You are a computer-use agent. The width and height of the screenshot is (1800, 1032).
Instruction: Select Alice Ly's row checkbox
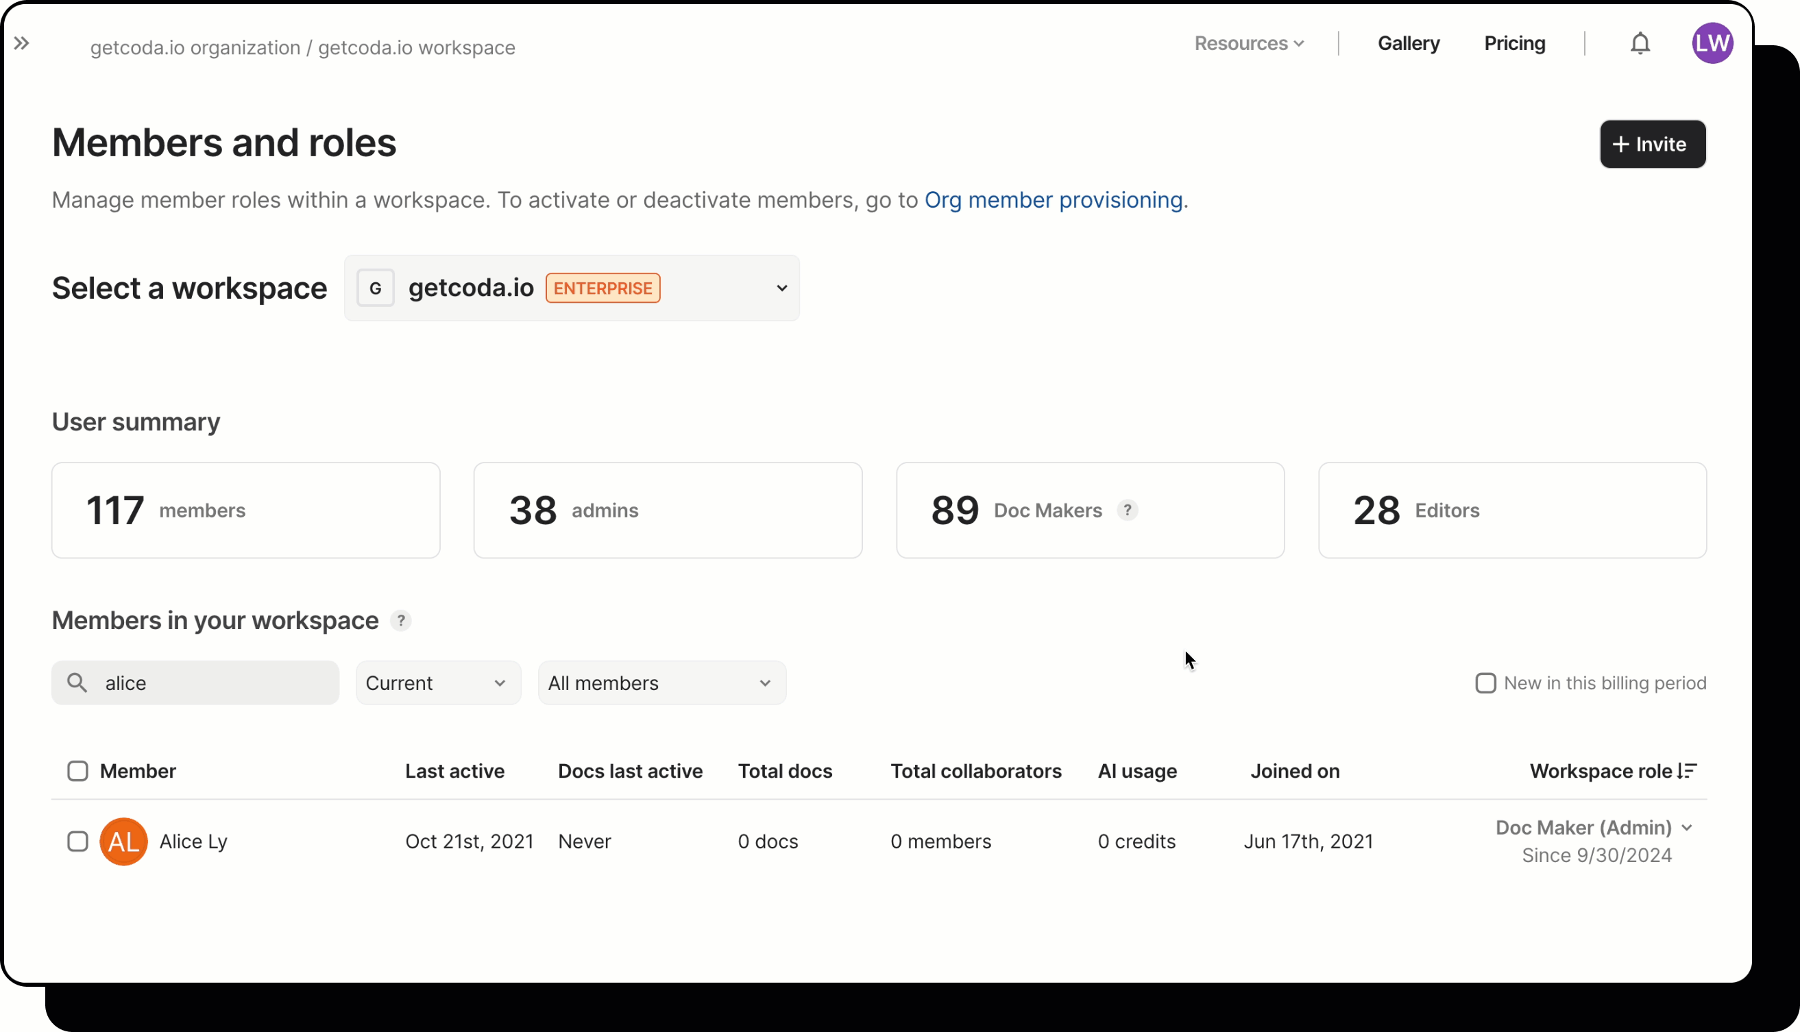point(77,842)
